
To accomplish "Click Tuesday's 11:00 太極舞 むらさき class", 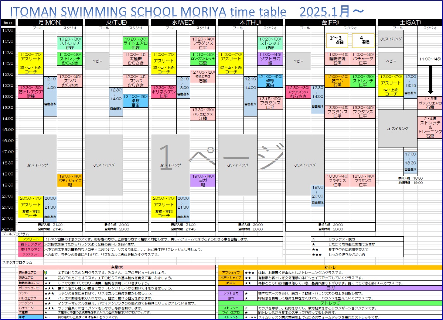I will point(136,59).
